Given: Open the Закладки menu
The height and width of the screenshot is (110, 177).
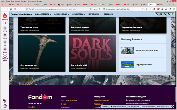Looking at the screenshot, I should tap(24, 1).
